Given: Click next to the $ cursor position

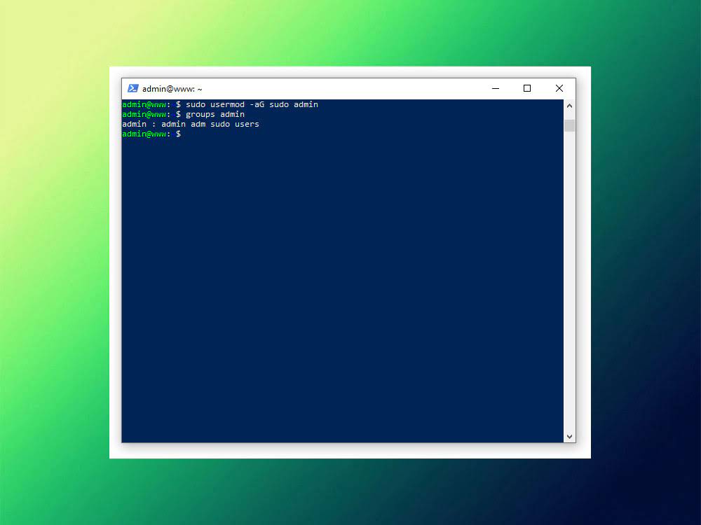Looking at the screenshot, I should tap(188, 134).
